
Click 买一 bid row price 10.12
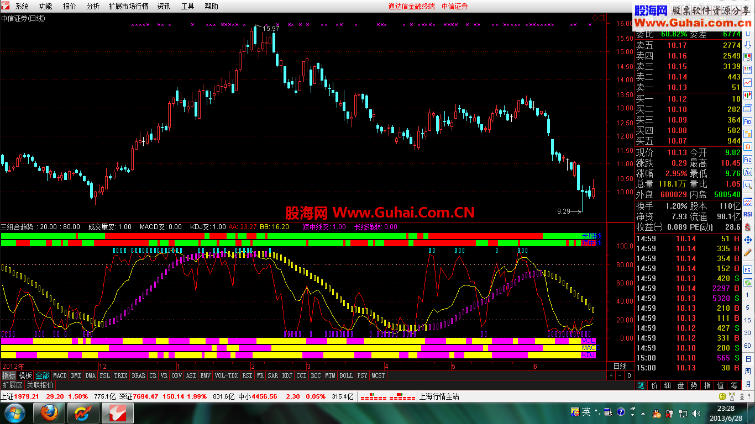coord(677,99)
